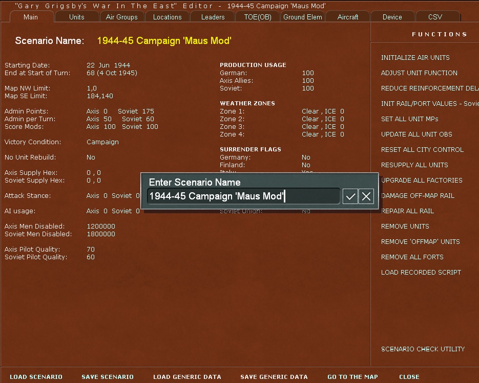Click Germany surrender flag value No
This screenshot has height=383, width=479.
coord(306,157)
